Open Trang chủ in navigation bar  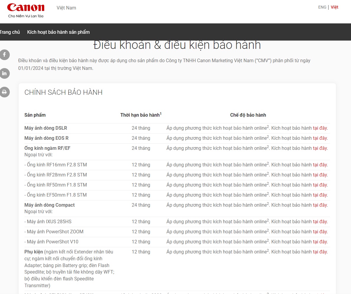click(x=10, y=32)
